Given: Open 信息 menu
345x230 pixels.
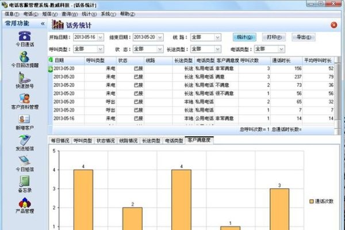Looking at the screenshot, I should [x=11, y=14].
